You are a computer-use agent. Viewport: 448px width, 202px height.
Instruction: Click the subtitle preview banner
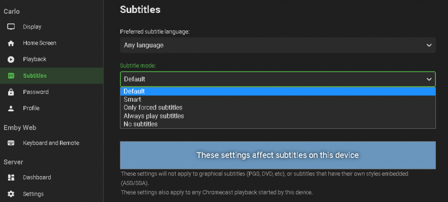tap(277, 155)
